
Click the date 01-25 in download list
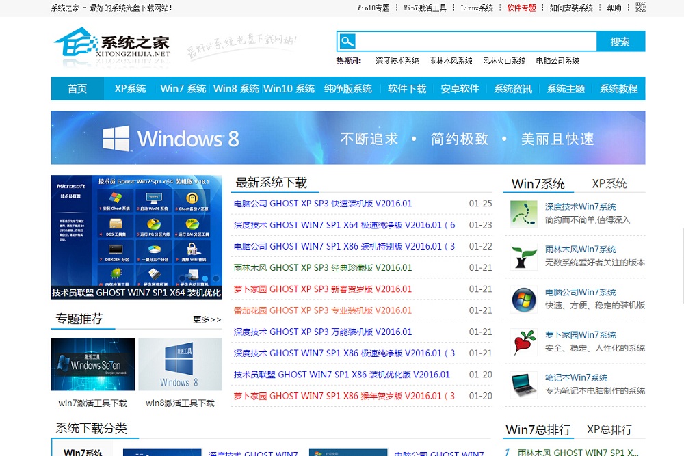480,204
